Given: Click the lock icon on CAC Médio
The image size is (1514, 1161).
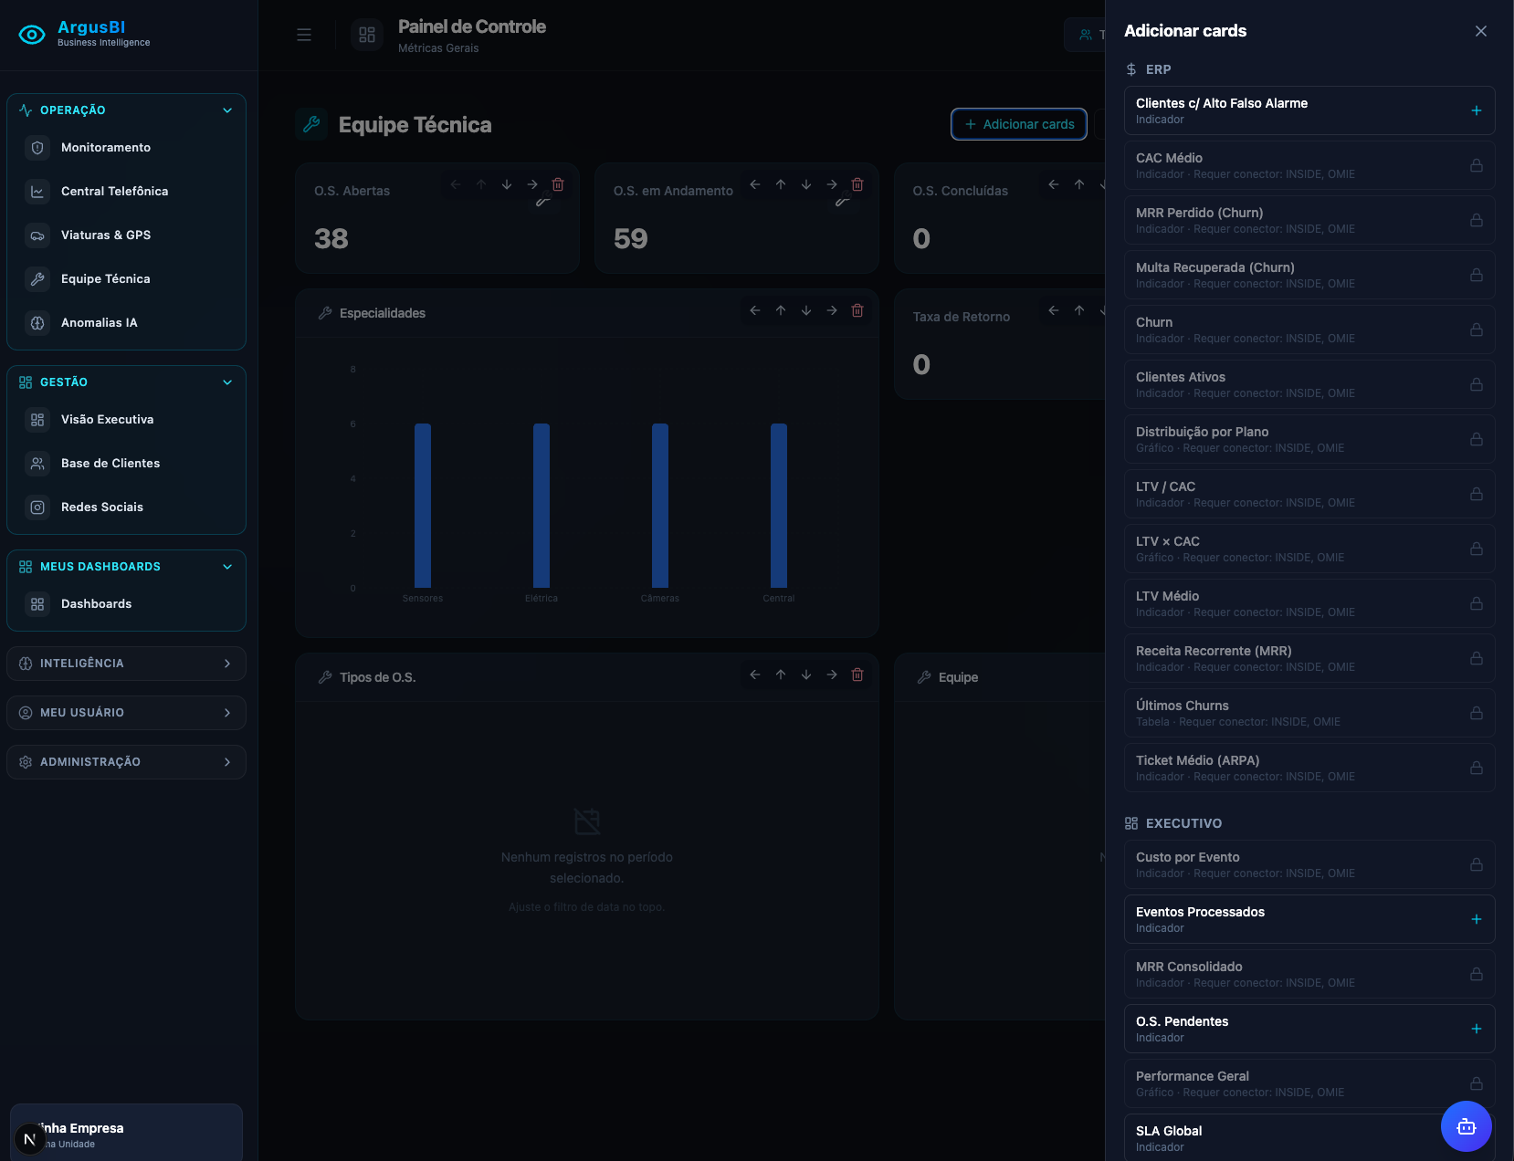Looking at the screenshot, I should 1477,165.
